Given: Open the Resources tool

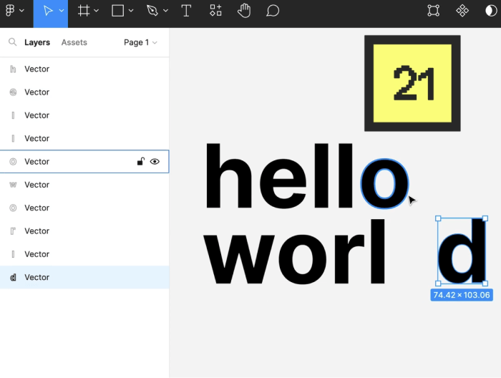Looking at the screenshot, I should coord(215,11).
